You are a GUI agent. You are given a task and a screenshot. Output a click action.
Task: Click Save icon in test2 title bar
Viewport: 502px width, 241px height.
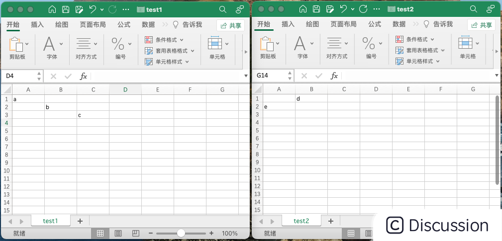pos(316,9)
